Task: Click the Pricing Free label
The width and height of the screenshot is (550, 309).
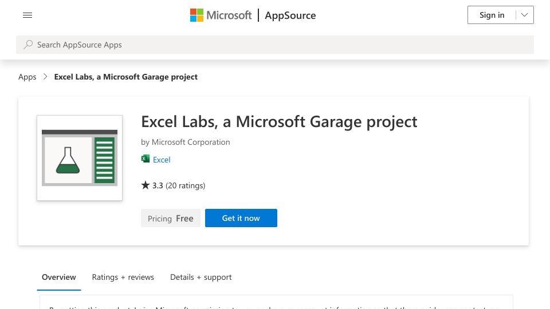Action: click(x=171, y=218)
